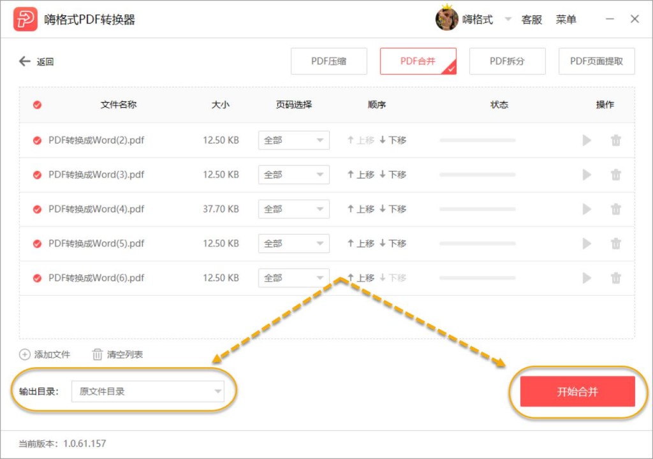Open the 客服 support menu
The image size is (653, 459).
point(531,20)
